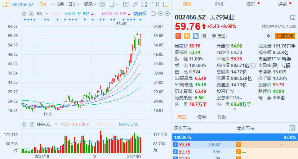298x159 pixels.
Task: Select the 日K period label
Action: [43, 4]
